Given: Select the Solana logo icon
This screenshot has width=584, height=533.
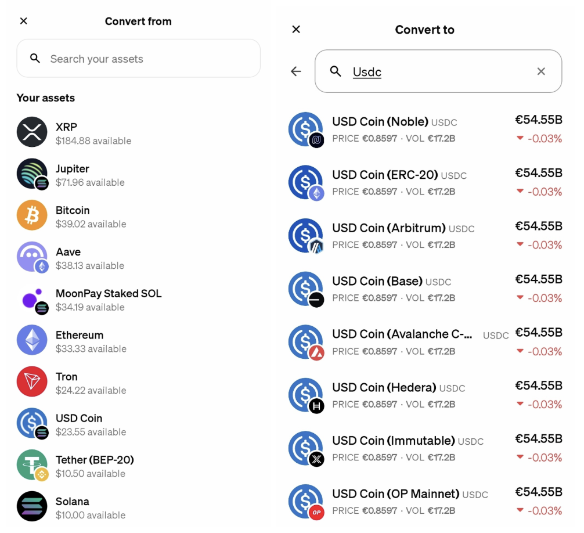Looking at the screenshot, I should pos(32,506).
